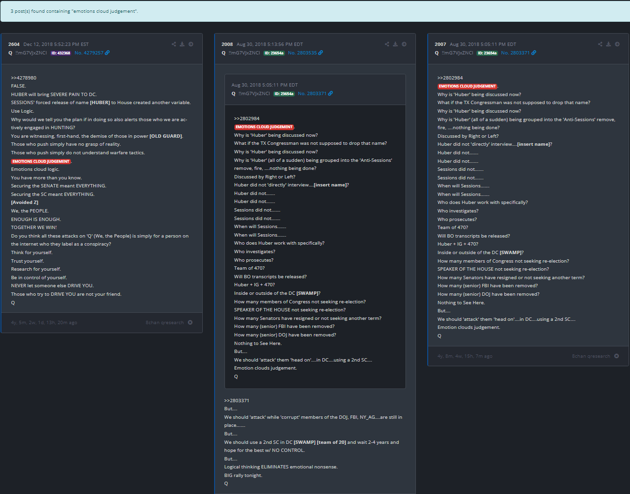Image resolution: width=630 pixels, height=494 pixels.
Task: Click chain icon in post 2007 header
Action: pos(534,53)
